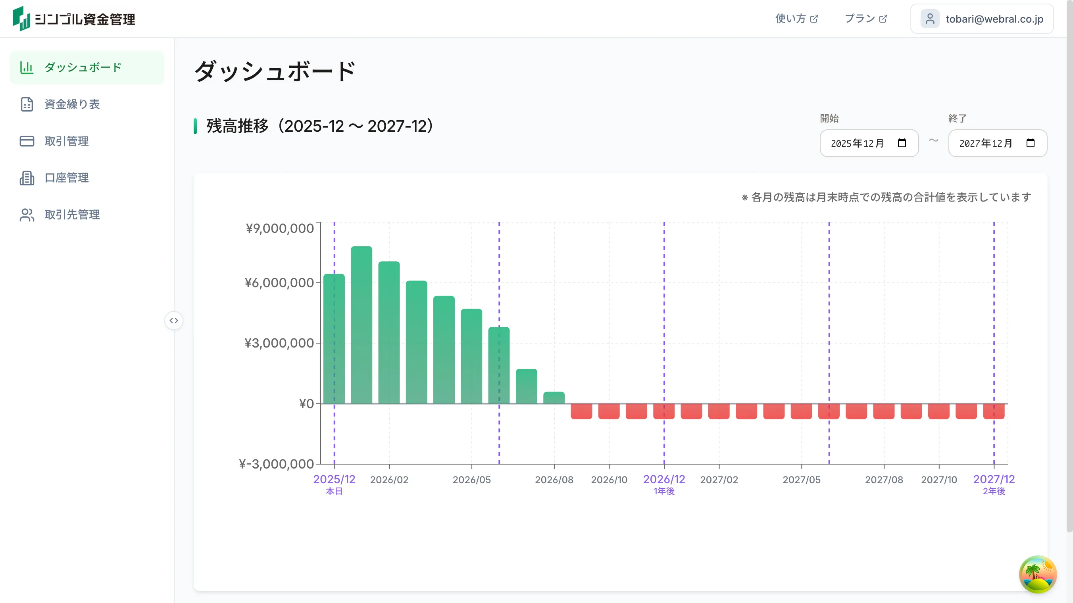Collapse the sidebar with the chevron button
This screenshot has width=1073, height=603.
pos(174,321)
